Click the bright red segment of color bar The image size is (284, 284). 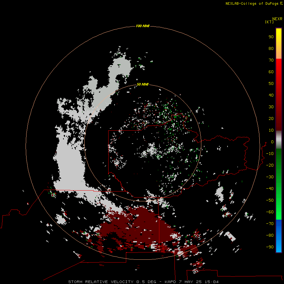coord(279,95)
